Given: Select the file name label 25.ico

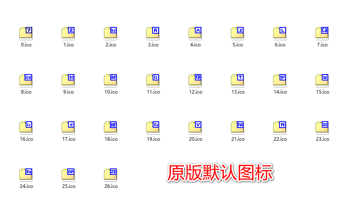Looking at the screenshot, I should 69,186.
